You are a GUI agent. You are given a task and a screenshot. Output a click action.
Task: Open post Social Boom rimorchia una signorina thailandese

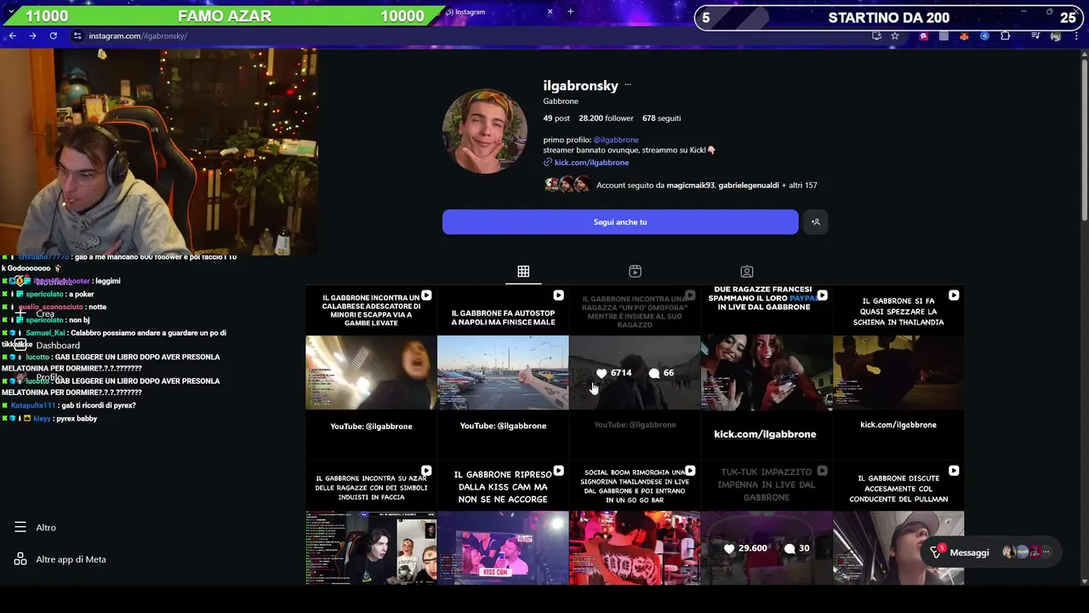click(x=635, y=524)
